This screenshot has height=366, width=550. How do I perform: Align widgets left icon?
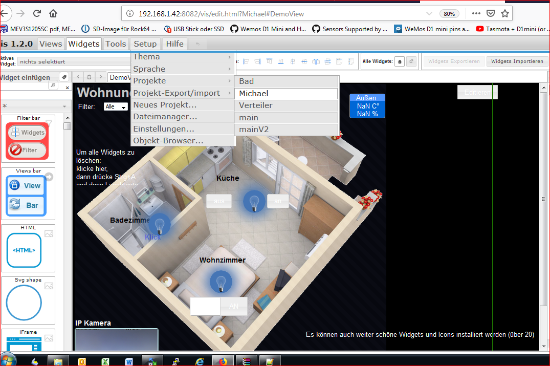[246, 61]
